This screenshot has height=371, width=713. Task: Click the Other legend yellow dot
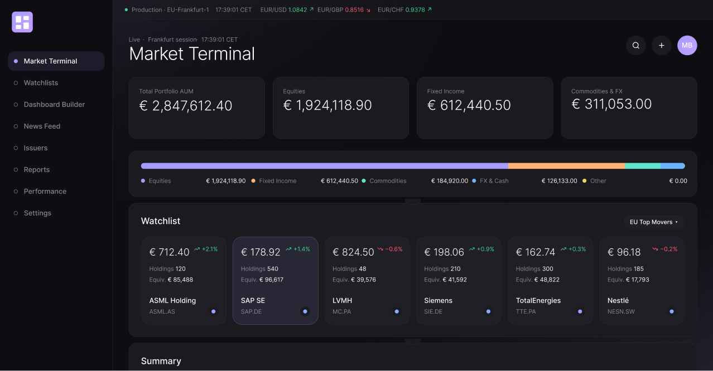585,181
